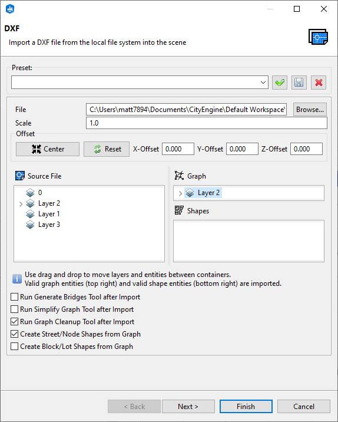Click inside the empty Shapes container

[x=248, y=241]
